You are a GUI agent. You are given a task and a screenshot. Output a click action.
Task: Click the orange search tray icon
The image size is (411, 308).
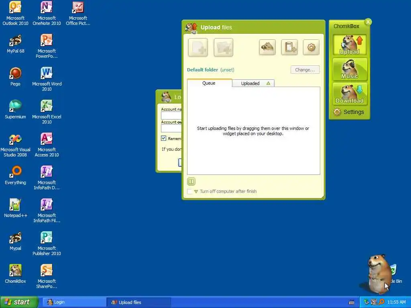pos(382,302)
